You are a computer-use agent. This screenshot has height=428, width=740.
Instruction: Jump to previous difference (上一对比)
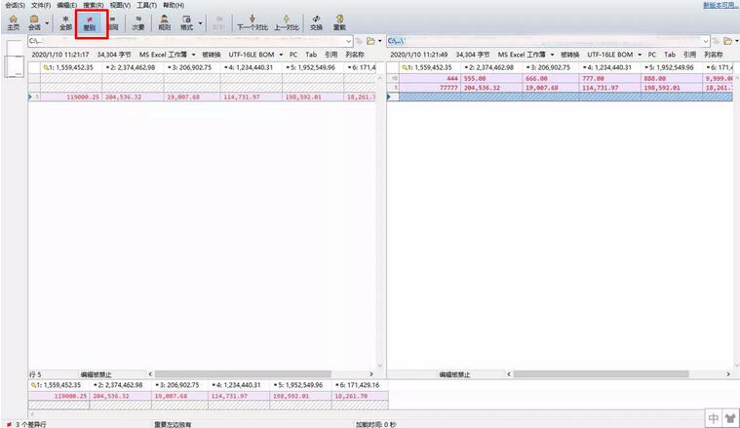pyautogui.click(x=286, y=21)
